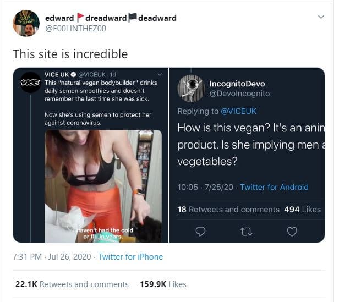This screenshot has height=302, width=339.
Task: Click IncognitoDevo's profile avatar
Action: pyautogui.click(x=191, y=89)
